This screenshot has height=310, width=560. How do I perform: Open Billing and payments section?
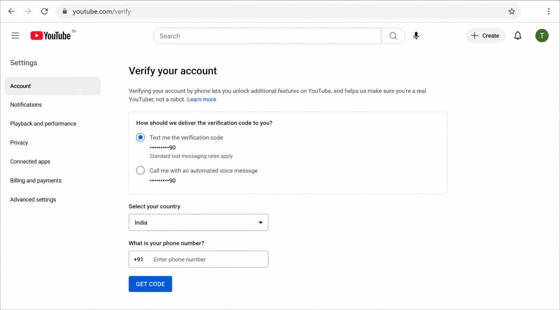coord(36,181)
